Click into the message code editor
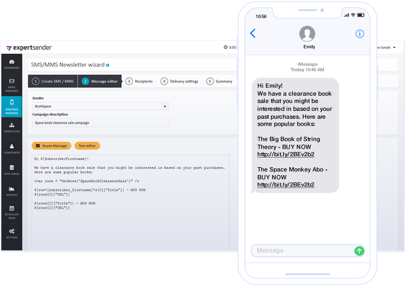 click(x=131, y=203)
